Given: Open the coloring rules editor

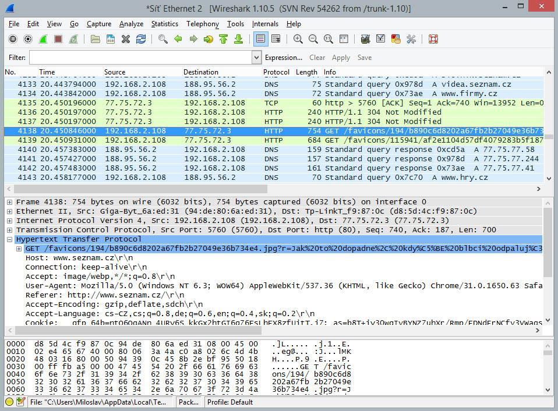Looking at the screenshot, I should point(395,39).
